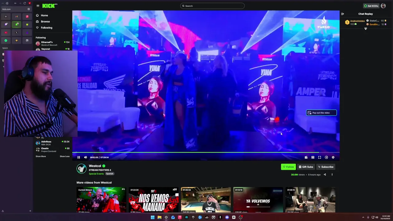This screenshot has height=221, width=393.
Task: Click Show Less under Following
Action: coord(64,157)
